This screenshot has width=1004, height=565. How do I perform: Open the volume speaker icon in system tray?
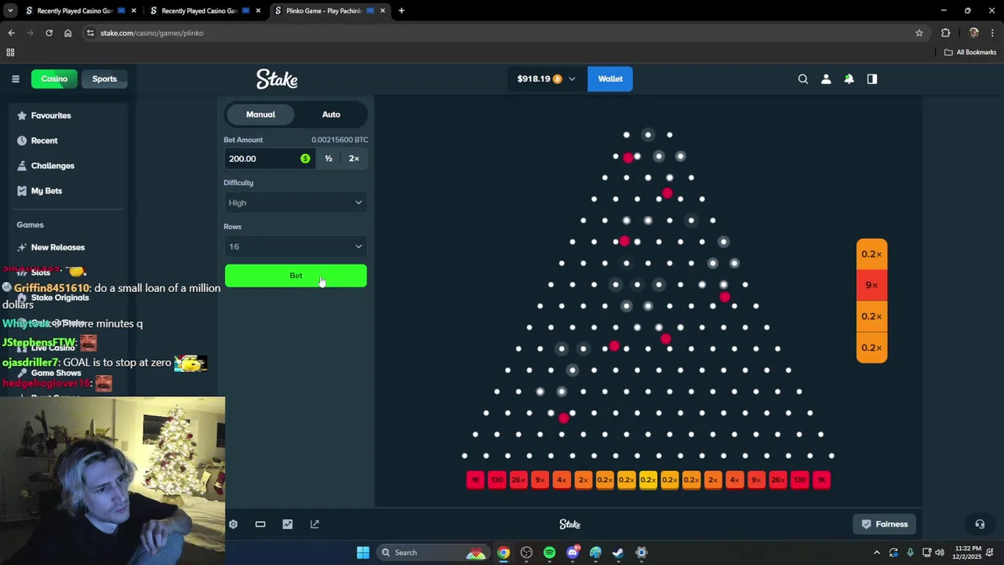pos(940,552)
